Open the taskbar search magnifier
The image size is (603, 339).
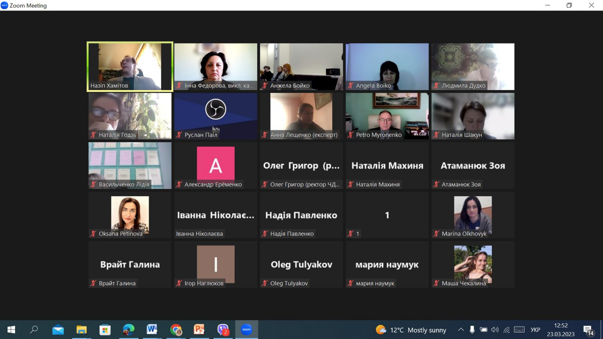click(34, 330)
